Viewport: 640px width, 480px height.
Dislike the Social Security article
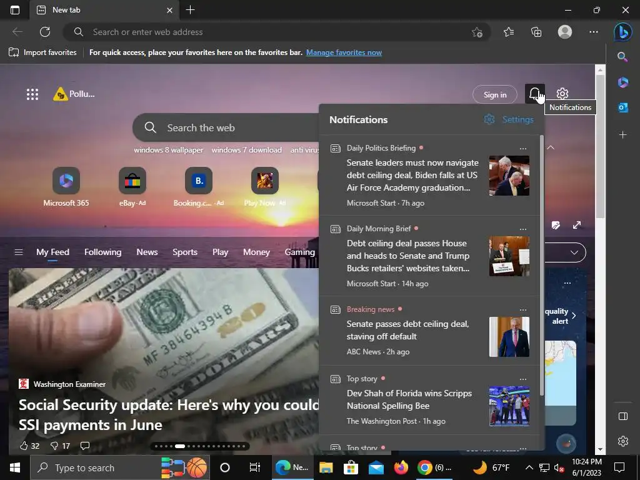click(60, 446)
